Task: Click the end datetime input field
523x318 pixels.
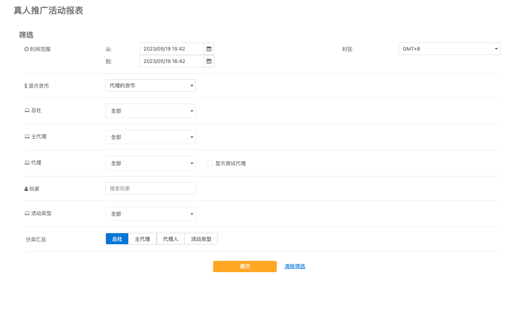Action: coord(171,61)
